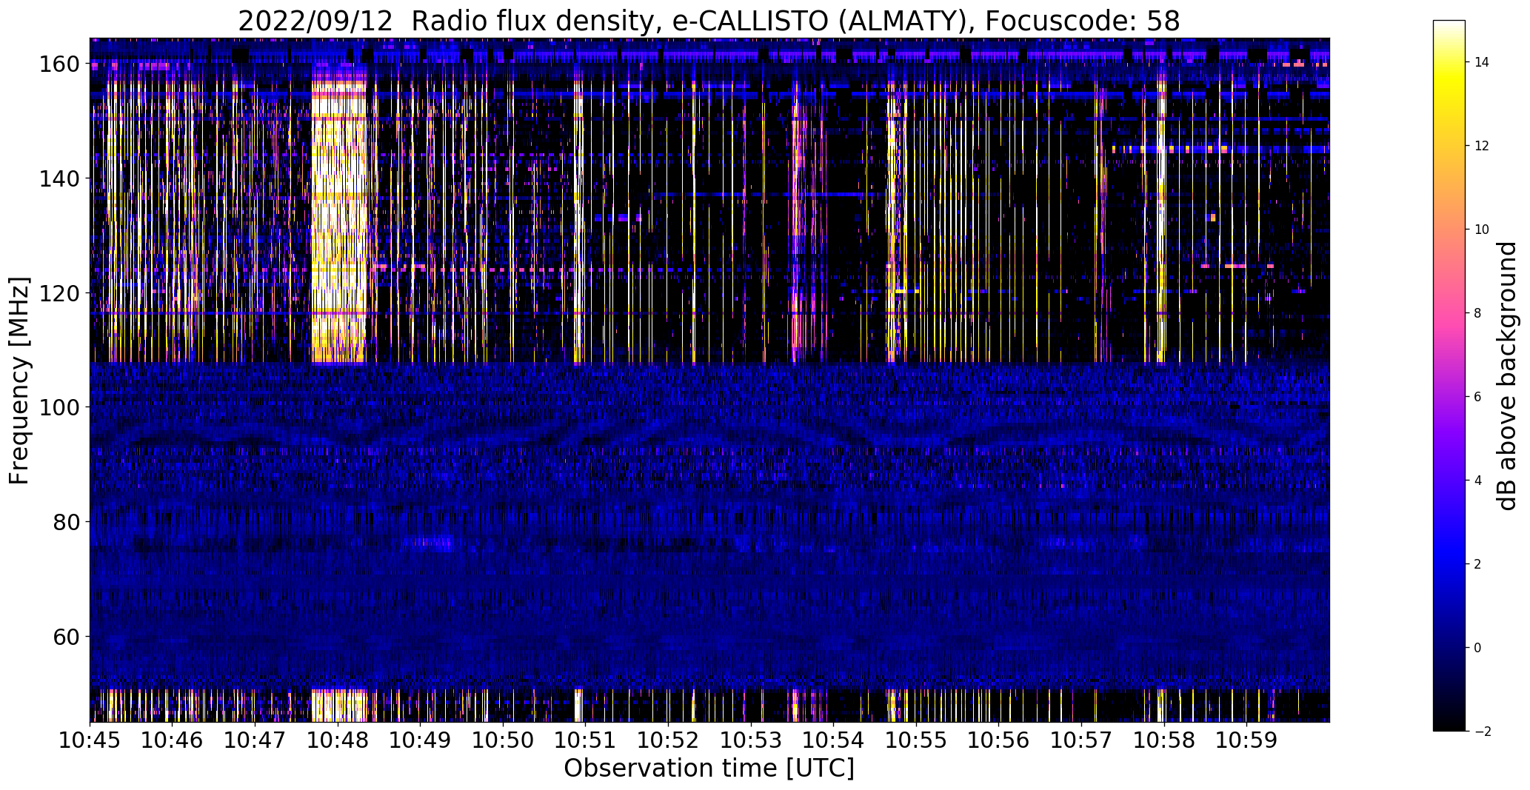Viewport: 1530px width, 790px height.
Task: Click the colorbar tick value −2
Action: (x=1482, y=732)
